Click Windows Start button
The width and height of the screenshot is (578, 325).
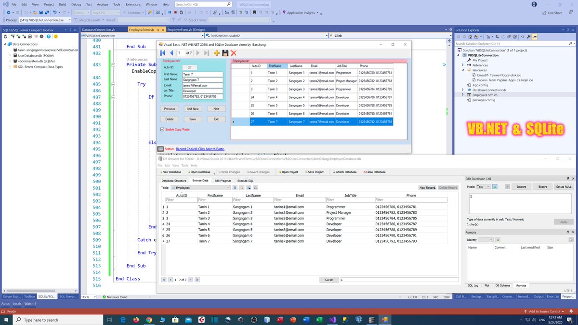point(7,320)
